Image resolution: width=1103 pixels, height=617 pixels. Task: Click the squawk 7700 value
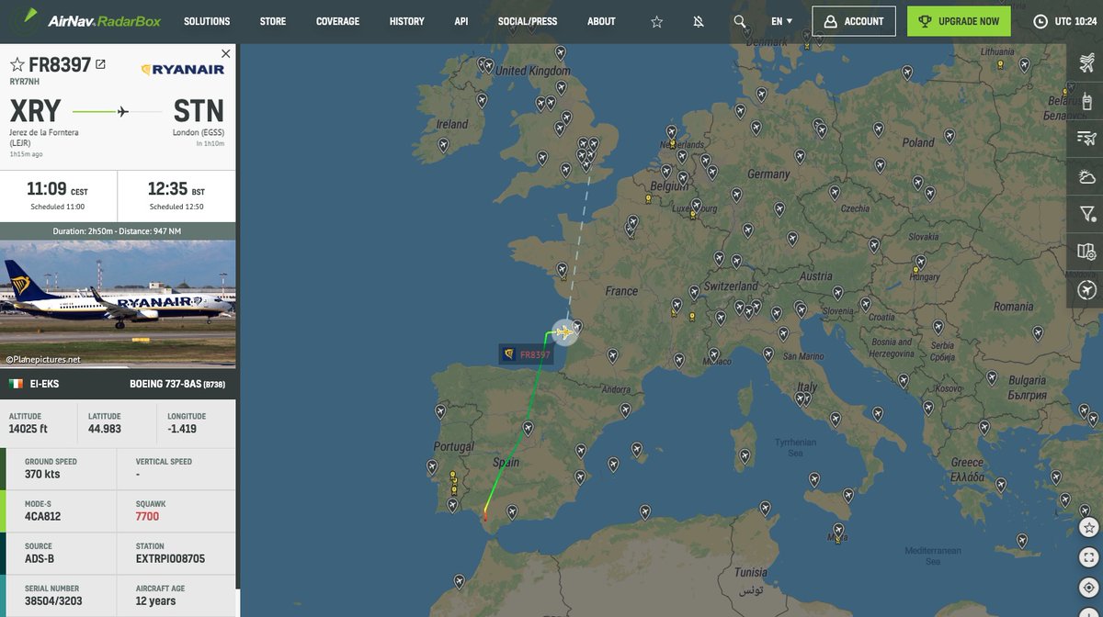[147, 517]
